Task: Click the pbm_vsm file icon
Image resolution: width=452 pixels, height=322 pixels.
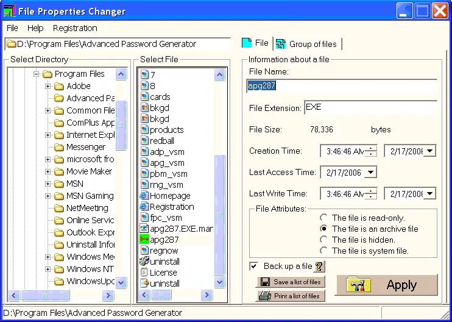Action: pos(144,174)
